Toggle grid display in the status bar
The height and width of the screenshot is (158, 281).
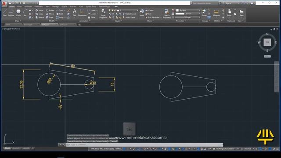(124, 149)
